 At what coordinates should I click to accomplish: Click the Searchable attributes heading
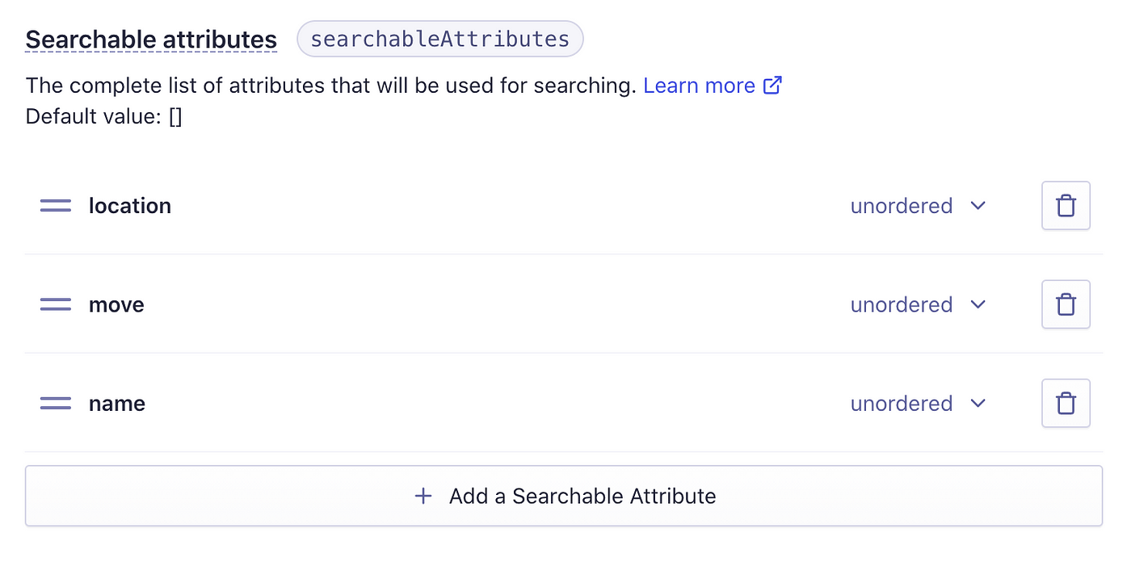pyautogui.click(x=151, y=40)
